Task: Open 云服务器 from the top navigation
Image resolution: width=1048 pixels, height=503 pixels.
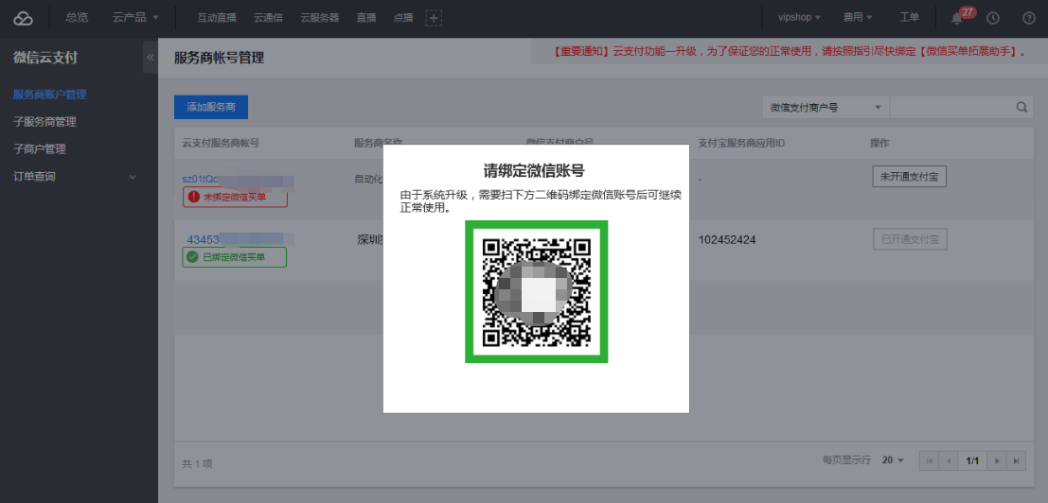Action: 319,18
